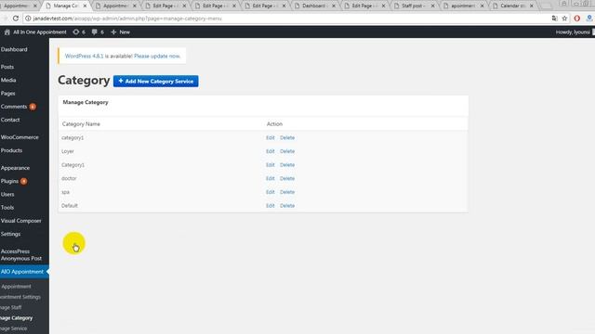Screen dimensions: 595x334
Task: Open Pages in the sidebar
Action: (8, 93)
